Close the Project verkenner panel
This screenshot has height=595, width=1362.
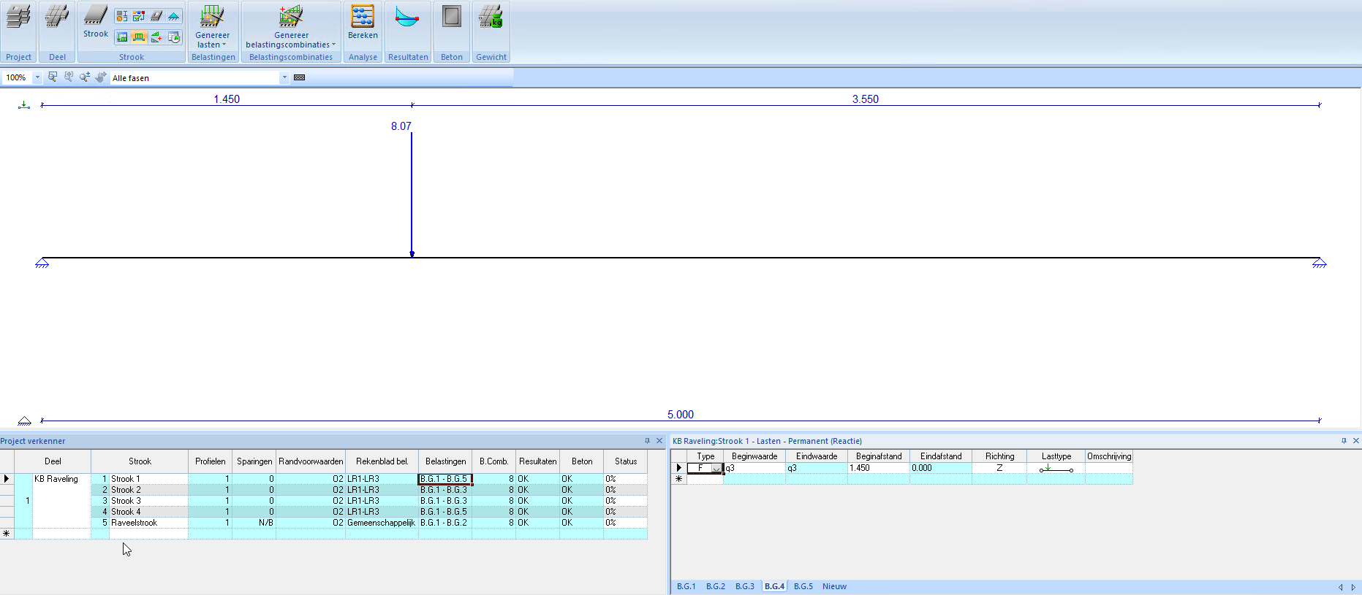[659, 441]
